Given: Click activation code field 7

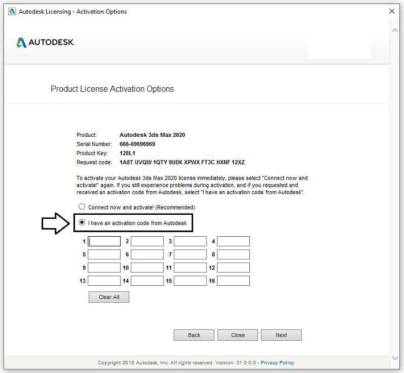Looking at the screenshot, I should (190, 255).
